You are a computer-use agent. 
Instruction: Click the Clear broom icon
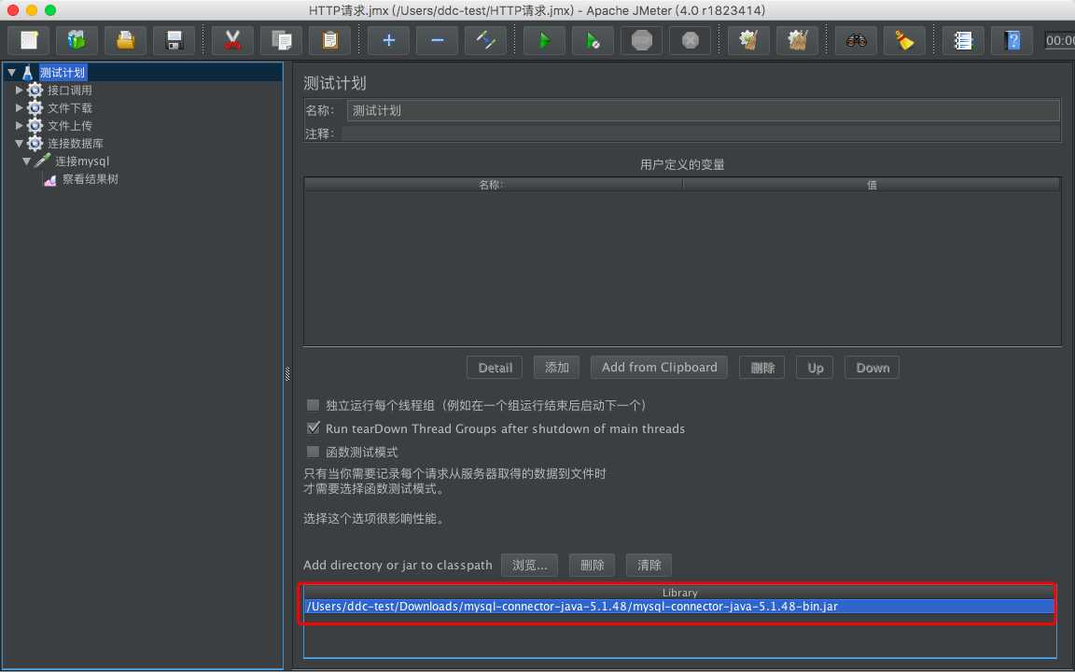click(748, 40)
